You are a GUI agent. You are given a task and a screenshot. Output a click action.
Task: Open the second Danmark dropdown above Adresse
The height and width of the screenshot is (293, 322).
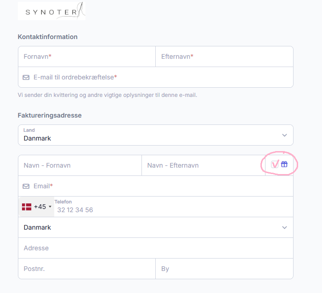point(155,227)
